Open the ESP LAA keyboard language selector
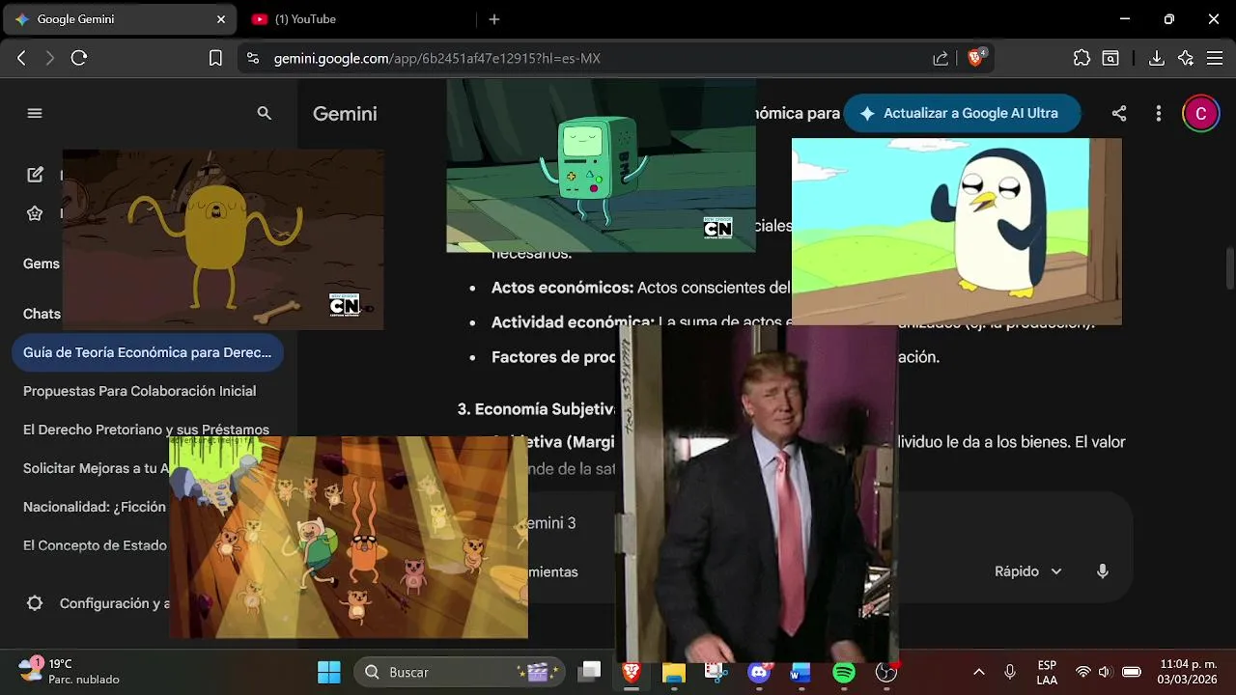This screenshot has height=695, width=1236. coord(1047,672)
